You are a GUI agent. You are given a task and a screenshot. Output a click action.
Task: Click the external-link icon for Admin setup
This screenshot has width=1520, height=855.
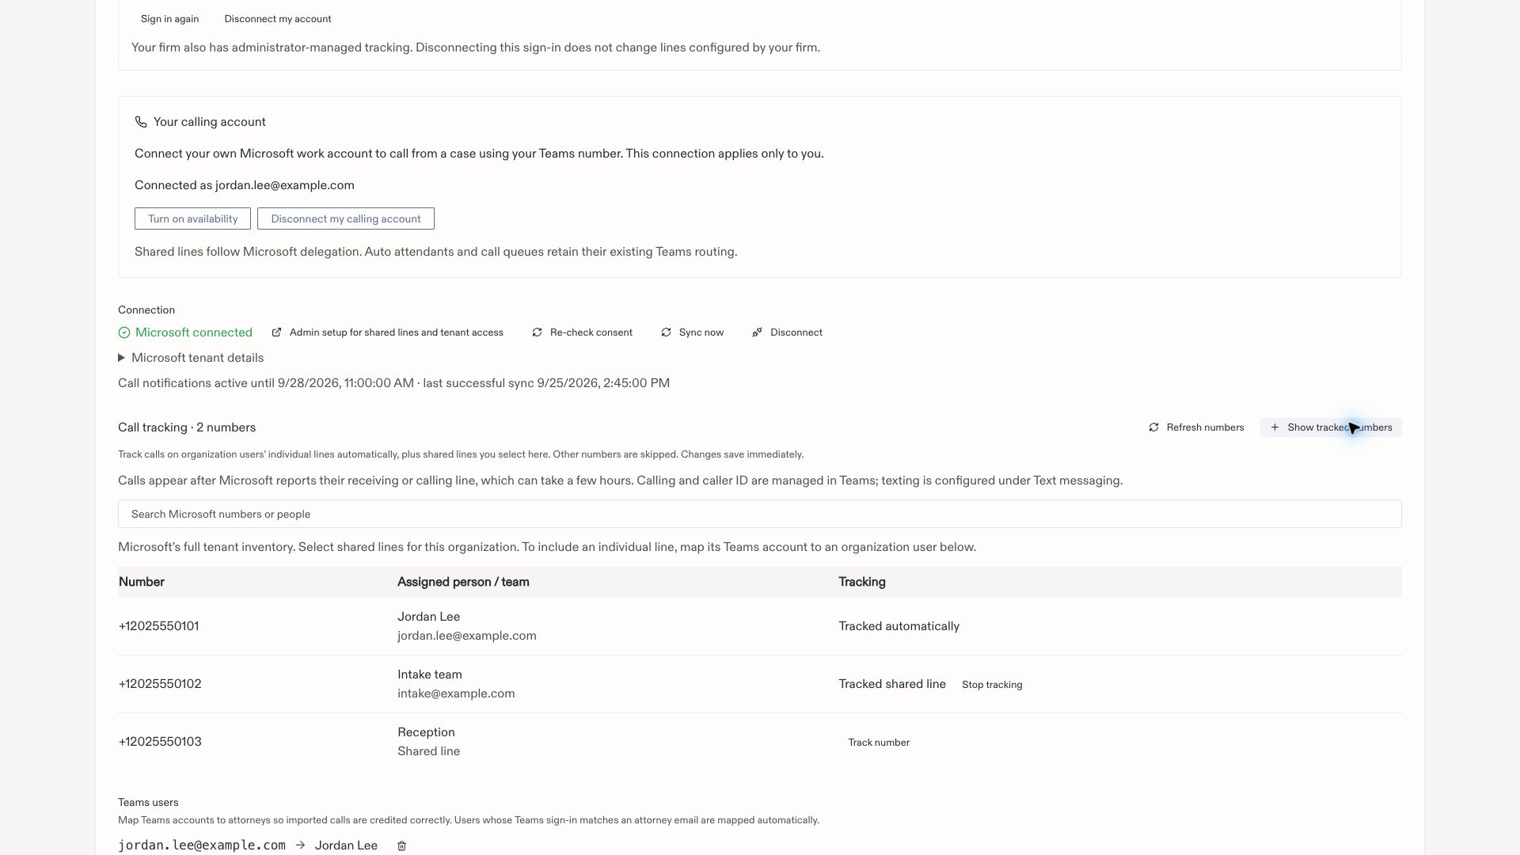[276, 332]
